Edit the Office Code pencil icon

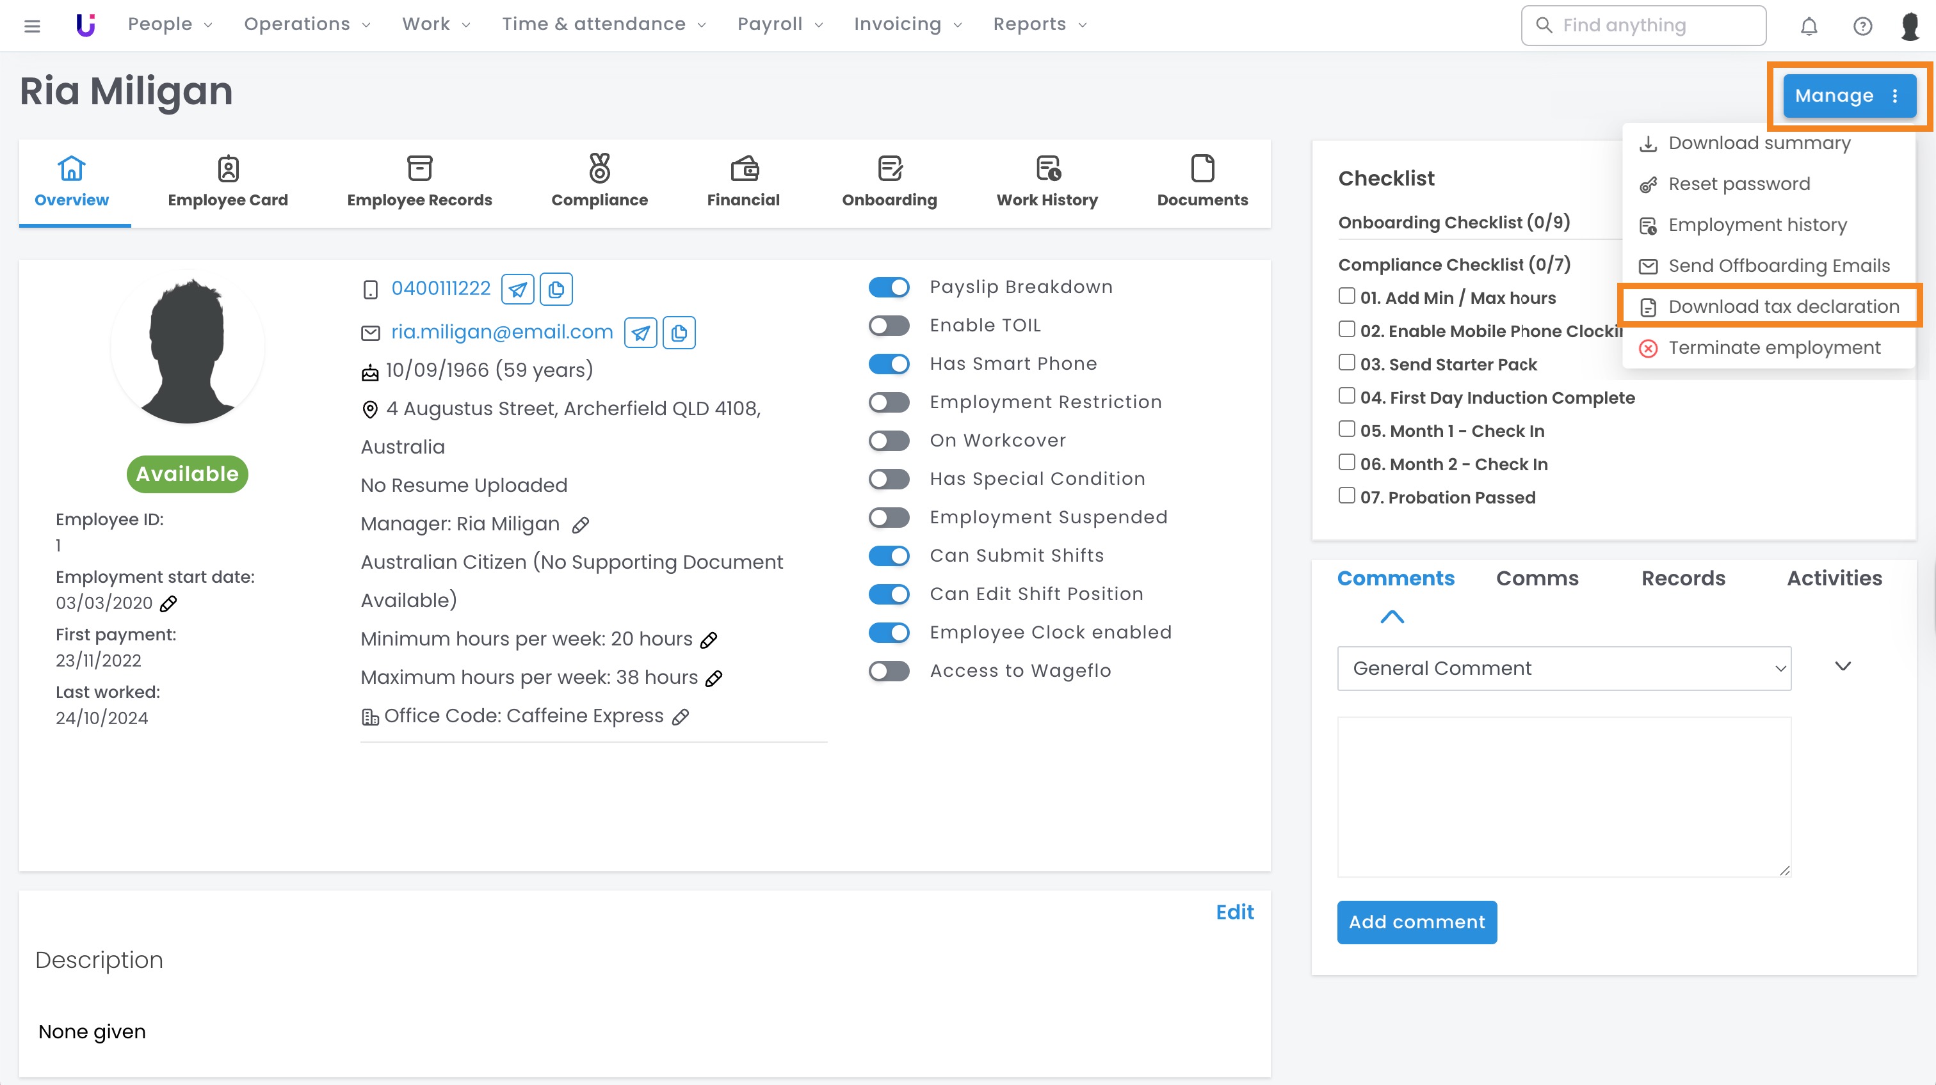[680, 717]
